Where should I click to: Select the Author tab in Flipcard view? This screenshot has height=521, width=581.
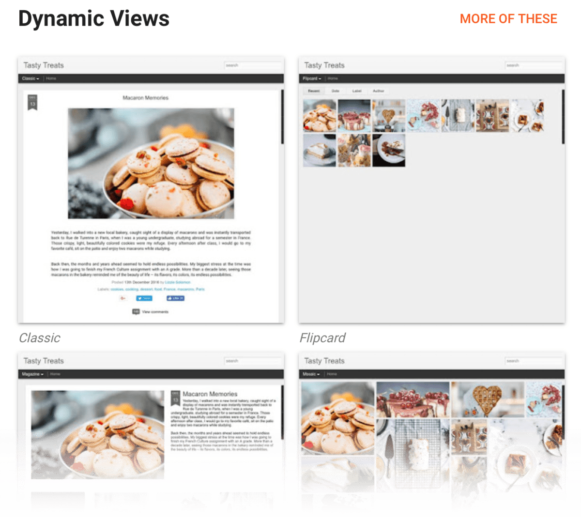coord(379,91)
